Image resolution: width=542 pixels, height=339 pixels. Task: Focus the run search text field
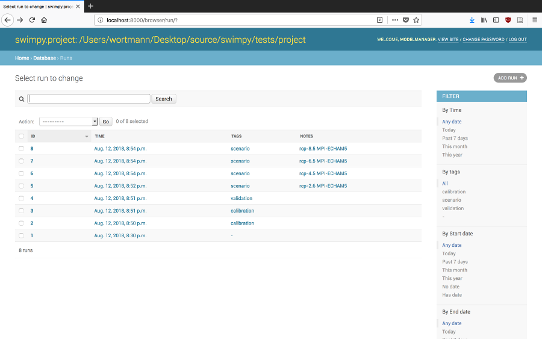click(x=89, y=99)
